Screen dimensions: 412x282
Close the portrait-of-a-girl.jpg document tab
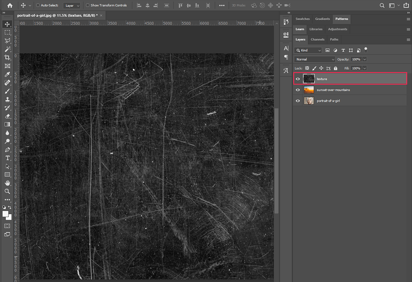[x=101, y=15]
